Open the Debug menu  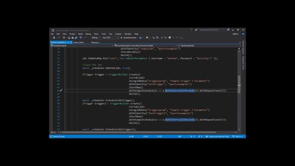[88, 34]
